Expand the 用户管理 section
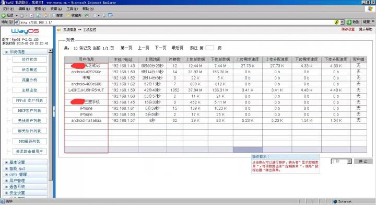The width and height of the screenshot is (376, 205). click(6, 180)
